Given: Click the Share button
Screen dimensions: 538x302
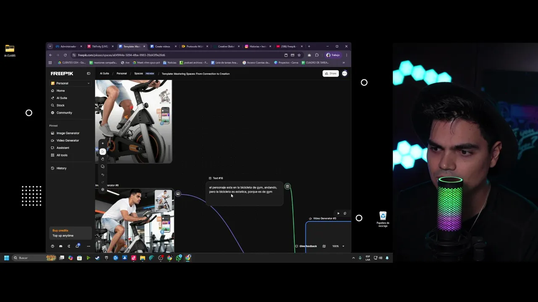Looking at the screenshot, I should click(x=331, y=73).
